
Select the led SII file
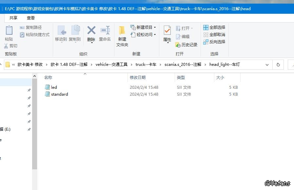click(54, 87)
